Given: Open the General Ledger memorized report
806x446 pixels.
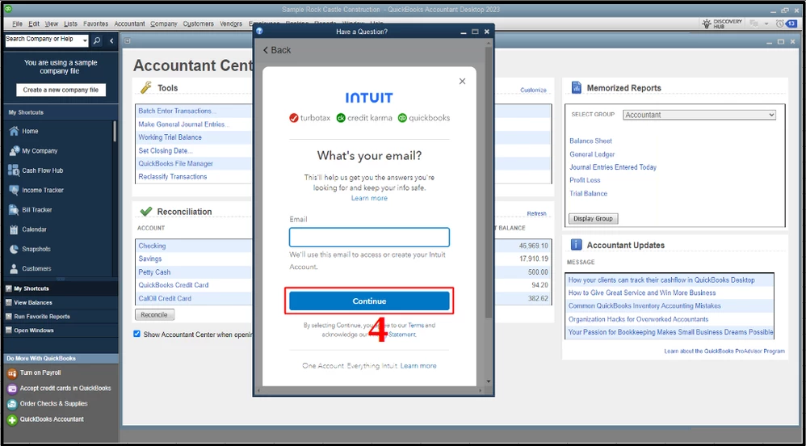Looking at the screenshot, I should tap(592, 154).
